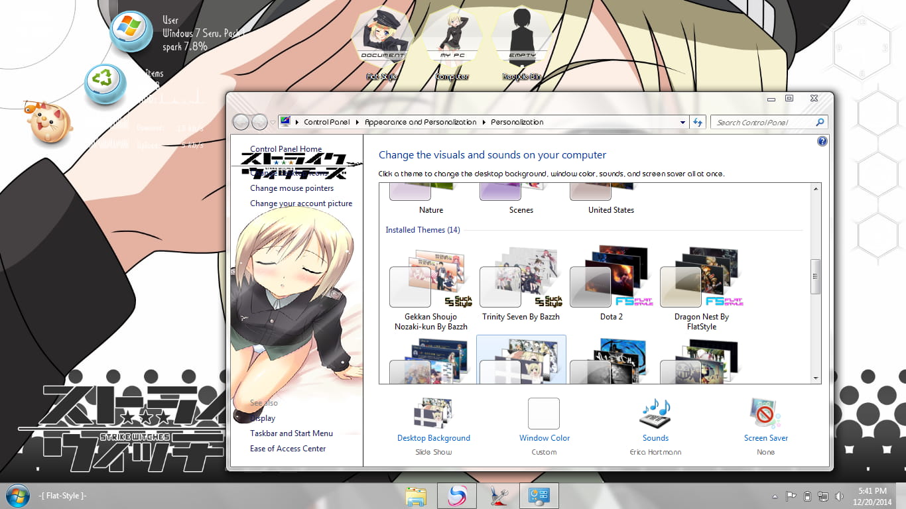
Task: Click the -[ Flat-Style ]- taskbar label
Action: tap(63, 496)
